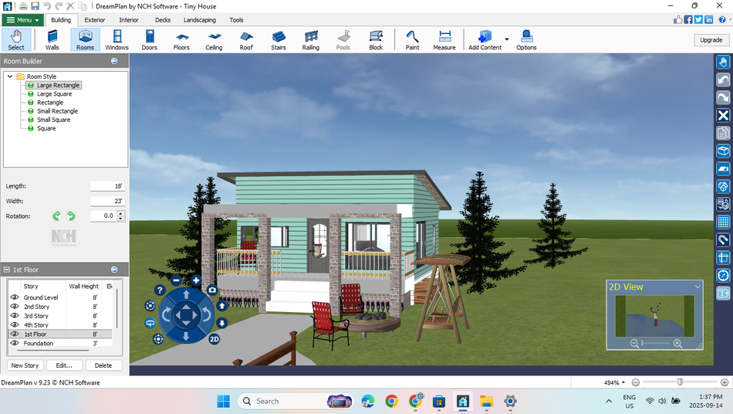Click the navigator help question mark
This screenshot has width=733, height=414.
point(160,290)
